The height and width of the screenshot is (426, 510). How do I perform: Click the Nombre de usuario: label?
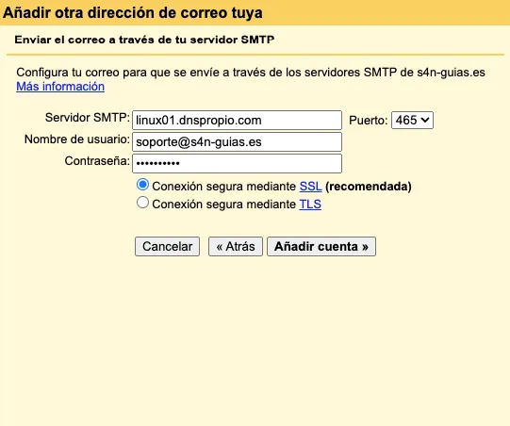77,139
